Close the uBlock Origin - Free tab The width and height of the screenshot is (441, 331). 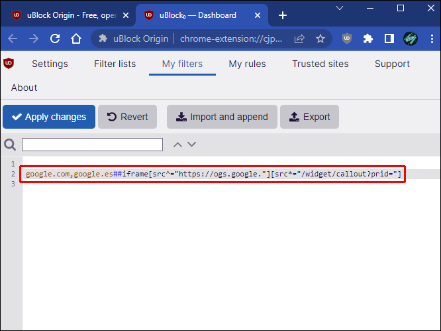[x=126, y=15]
